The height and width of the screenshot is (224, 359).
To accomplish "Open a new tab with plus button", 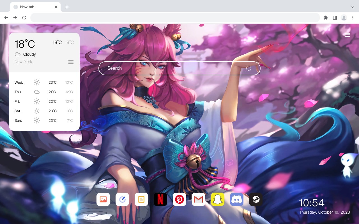I will [67, 7].
